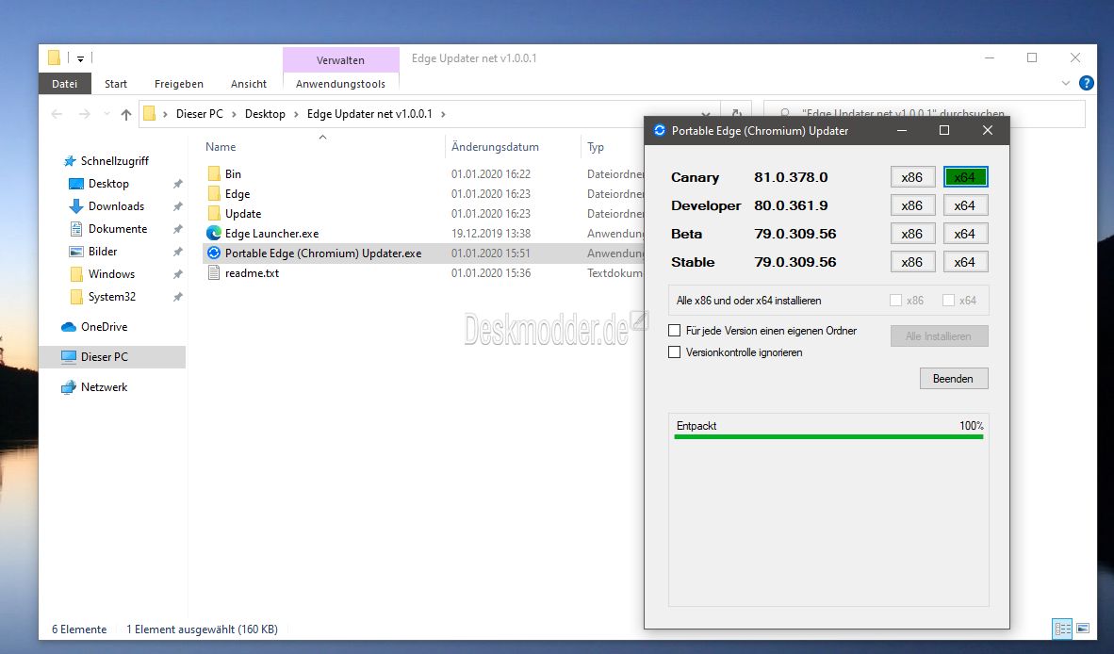Expand the Dieser PC breadcrumb chevron

click(x=234, y=114)
